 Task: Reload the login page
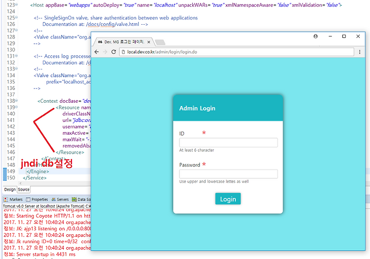(x=114, y=52)
